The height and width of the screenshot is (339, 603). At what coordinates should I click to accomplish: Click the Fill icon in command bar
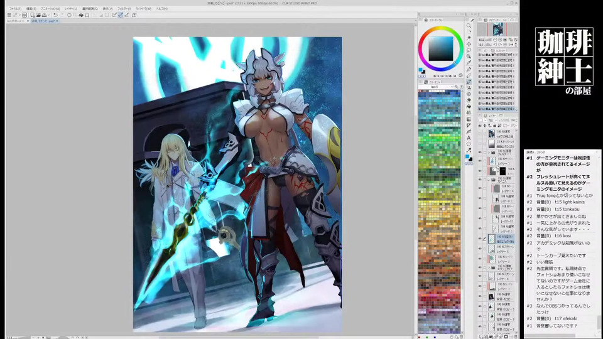coord(81,15)
